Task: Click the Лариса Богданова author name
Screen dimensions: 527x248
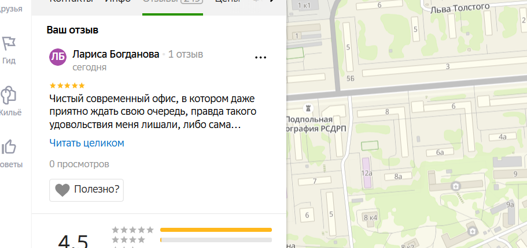Action: [116, 54]
